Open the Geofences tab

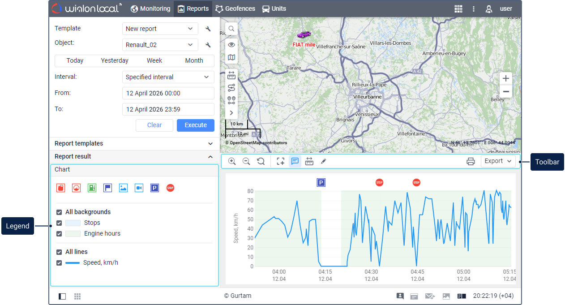coord(235,9)
